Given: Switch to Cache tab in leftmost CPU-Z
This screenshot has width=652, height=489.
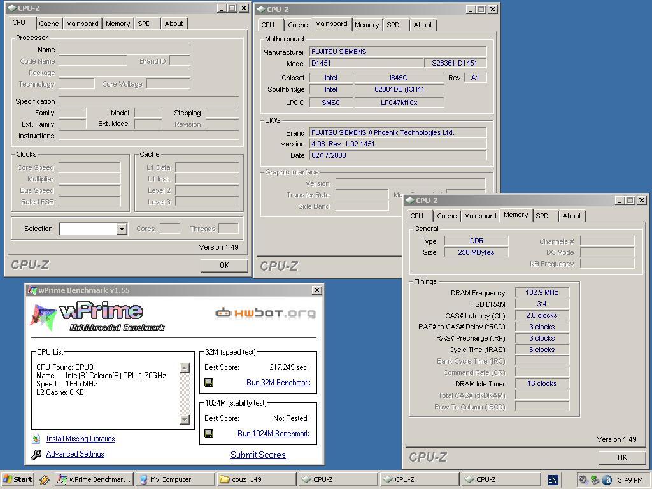Looking at the screenshot, I should [48, 24].
